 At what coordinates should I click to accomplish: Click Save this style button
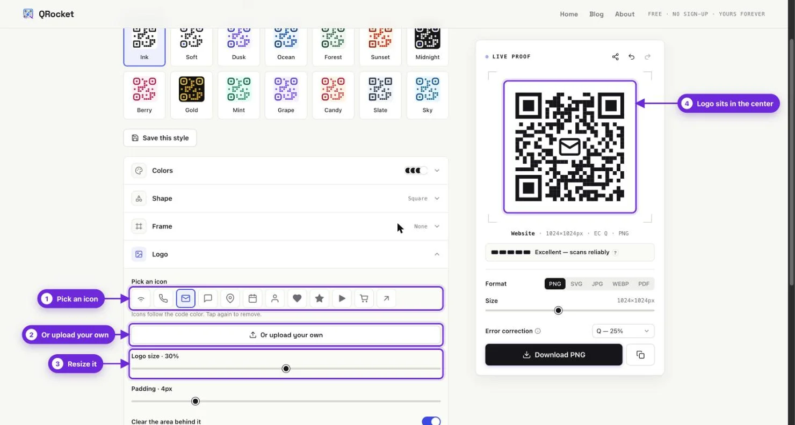pyautogui.click(x=160, y=138)
